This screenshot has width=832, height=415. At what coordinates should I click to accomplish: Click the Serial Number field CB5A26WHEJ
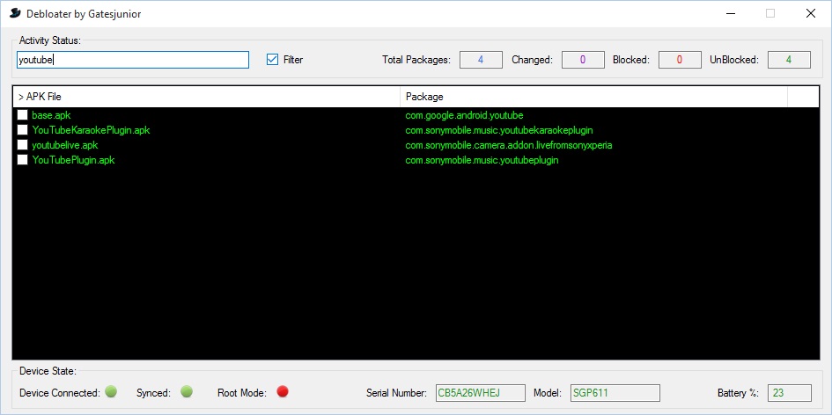[481, 393]
